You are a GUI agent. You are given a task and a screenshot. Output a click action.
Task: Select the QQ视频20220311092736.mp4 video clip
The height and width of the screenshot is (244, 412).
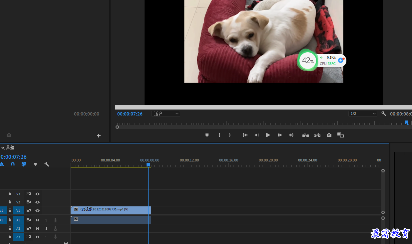[111, 210]
